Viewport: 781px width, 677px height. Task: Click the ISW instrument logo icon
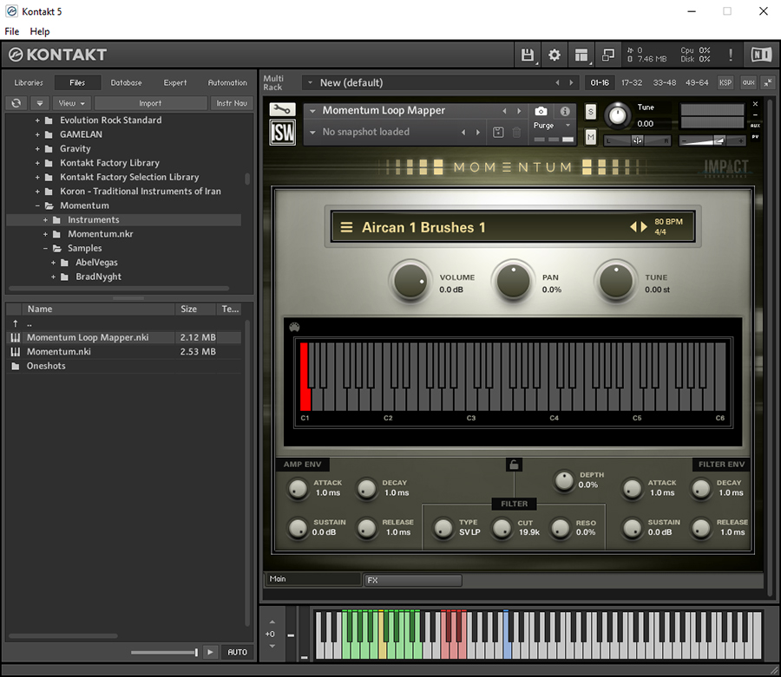click(x=282, y=133)
